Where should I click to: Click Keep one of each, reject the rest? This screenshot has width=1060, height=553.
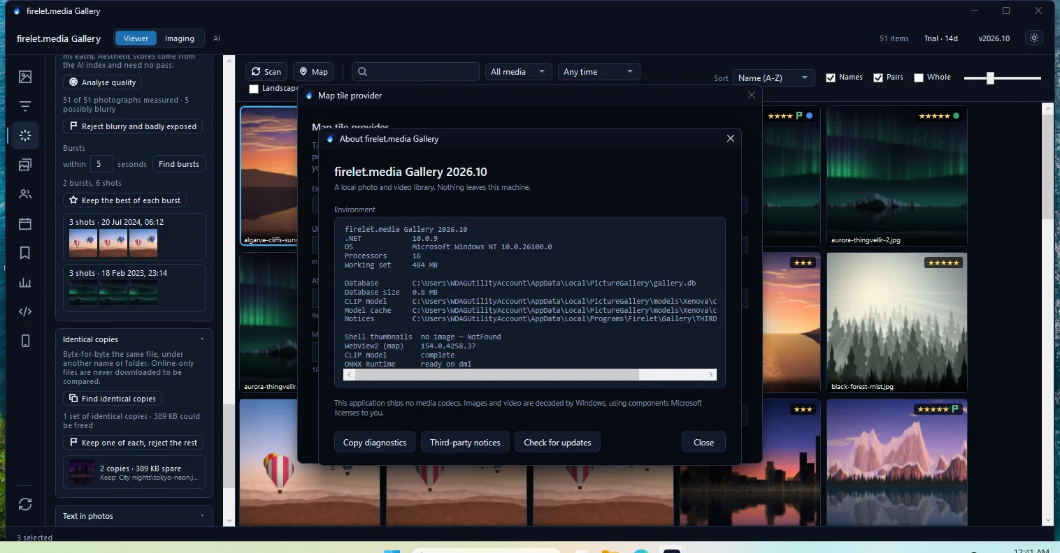[133, 443]
